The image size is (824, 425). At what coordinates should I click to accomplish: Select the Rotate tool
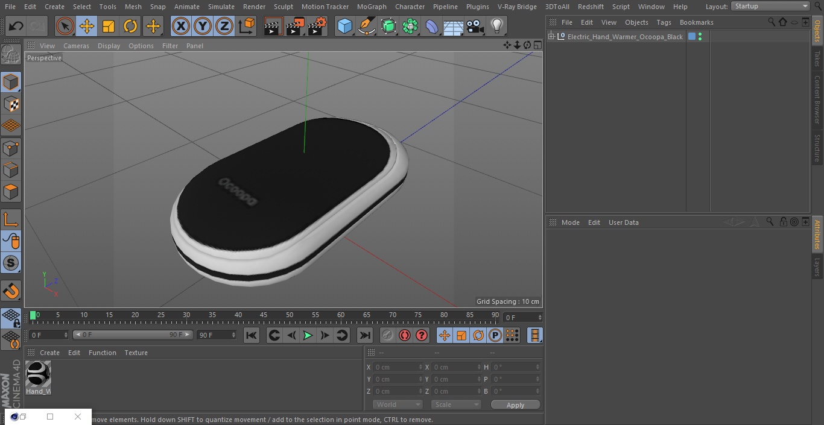pyautogui.click(x=130, y=27)
